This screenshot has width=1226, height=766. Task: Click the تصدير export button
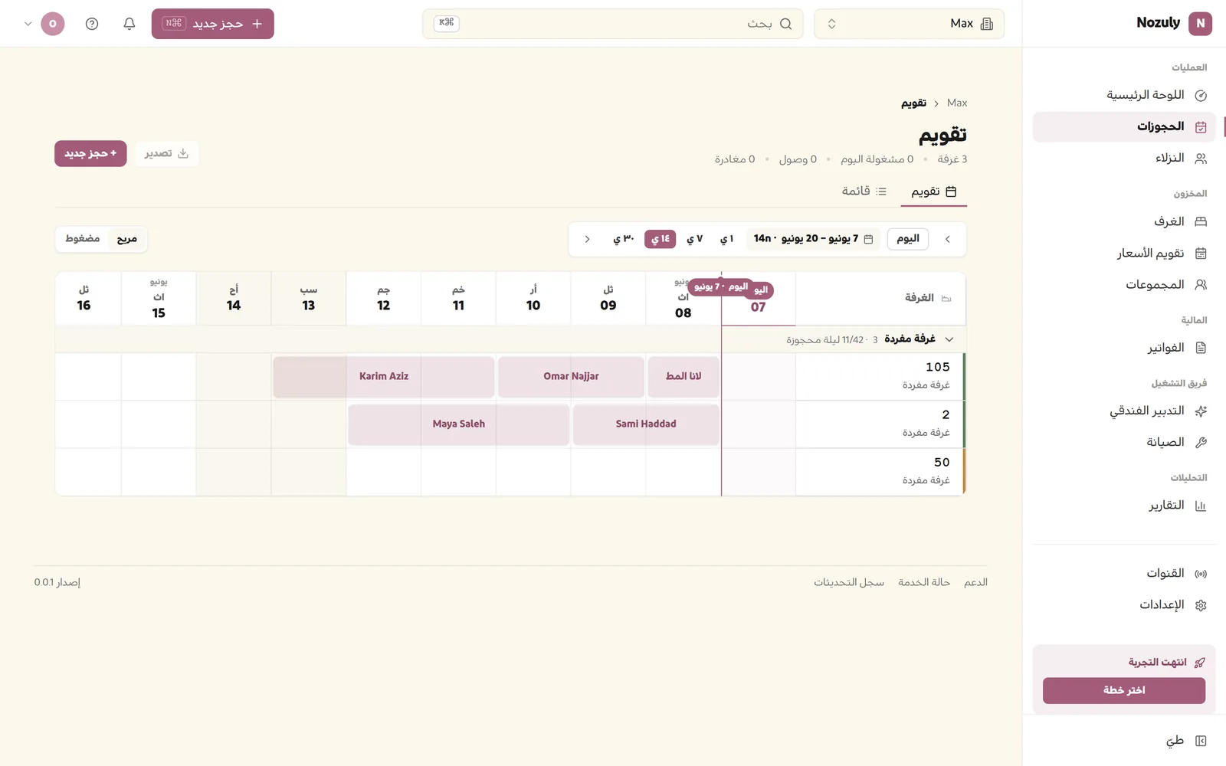[x=167, y=154]
